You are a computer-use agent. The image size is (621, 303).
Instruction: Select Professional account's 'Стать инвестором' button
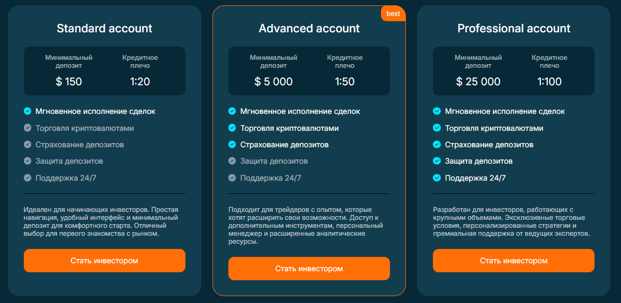click(x=513, y=261)
